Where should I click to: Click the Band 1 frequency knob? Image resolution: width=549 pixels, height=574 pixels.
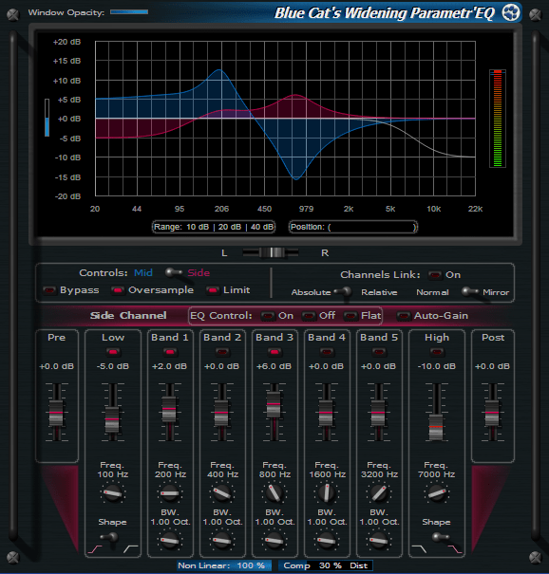click(x=170, y=493)
